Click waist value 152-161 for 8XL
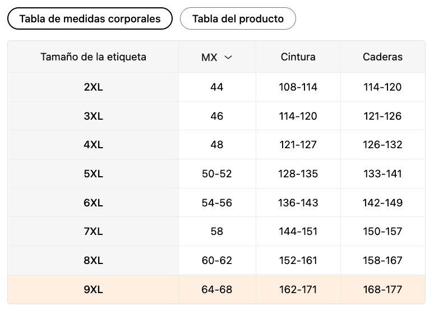The height and width of the screenshot is (311, 434). point(298,260)
